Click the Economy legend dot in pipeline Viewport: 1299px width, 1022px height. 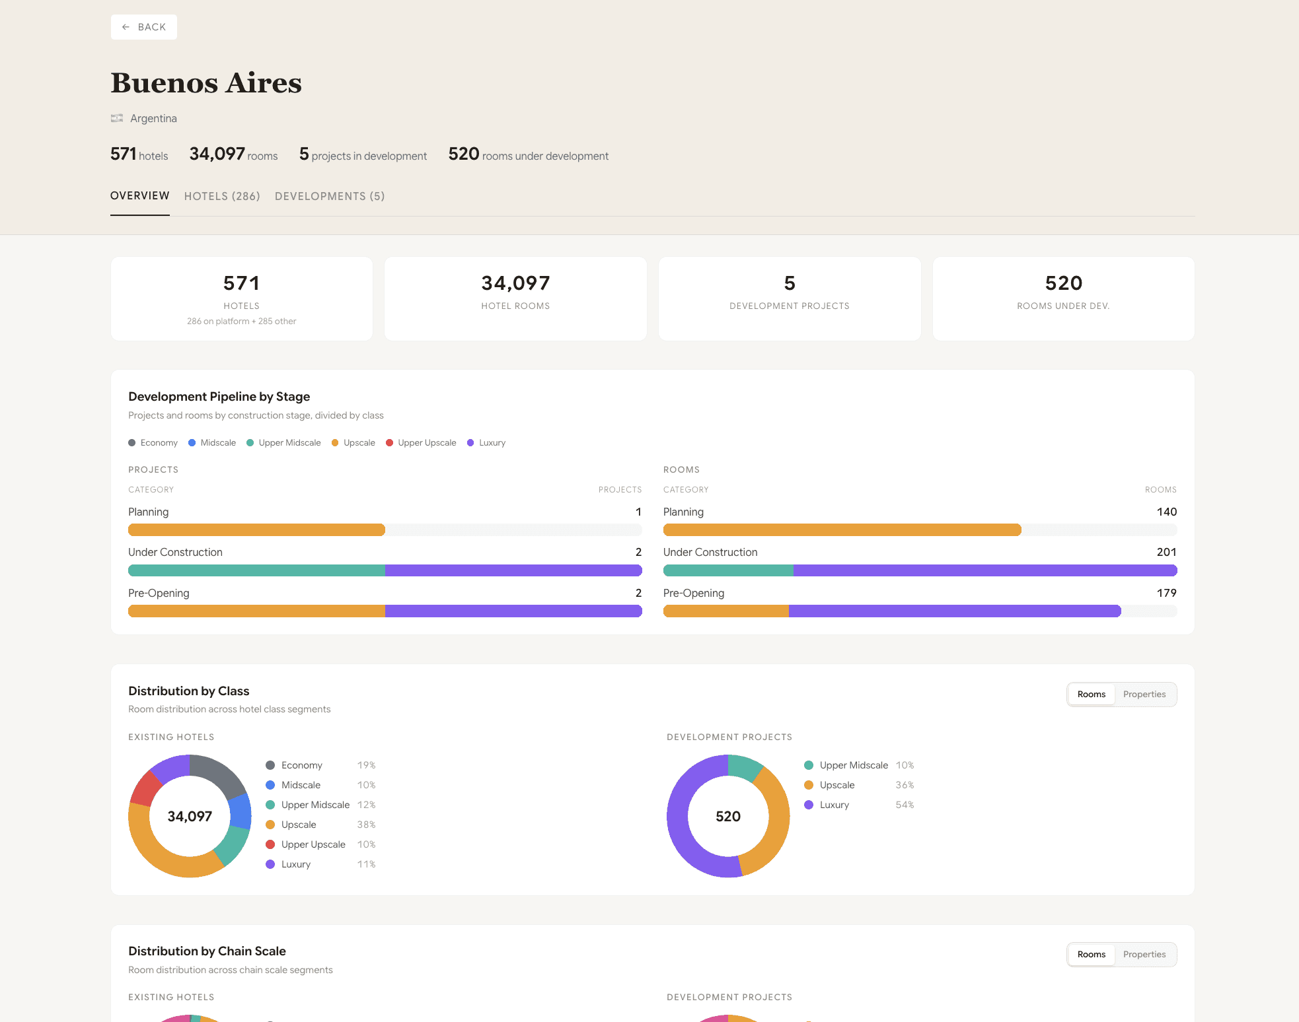pyautogui.click(x=132, y=443)
